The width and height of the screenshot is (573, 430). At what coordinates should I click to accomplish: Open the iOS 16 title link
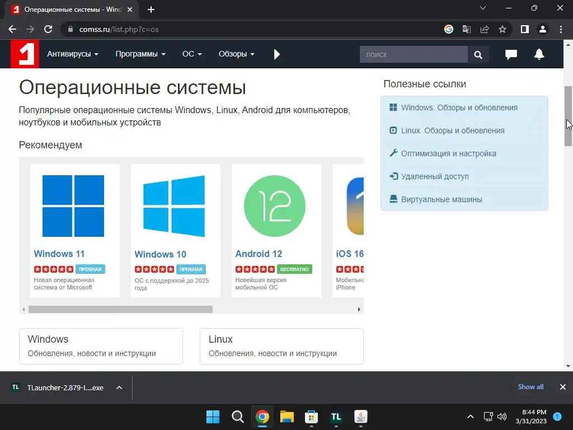pos(350,254)
